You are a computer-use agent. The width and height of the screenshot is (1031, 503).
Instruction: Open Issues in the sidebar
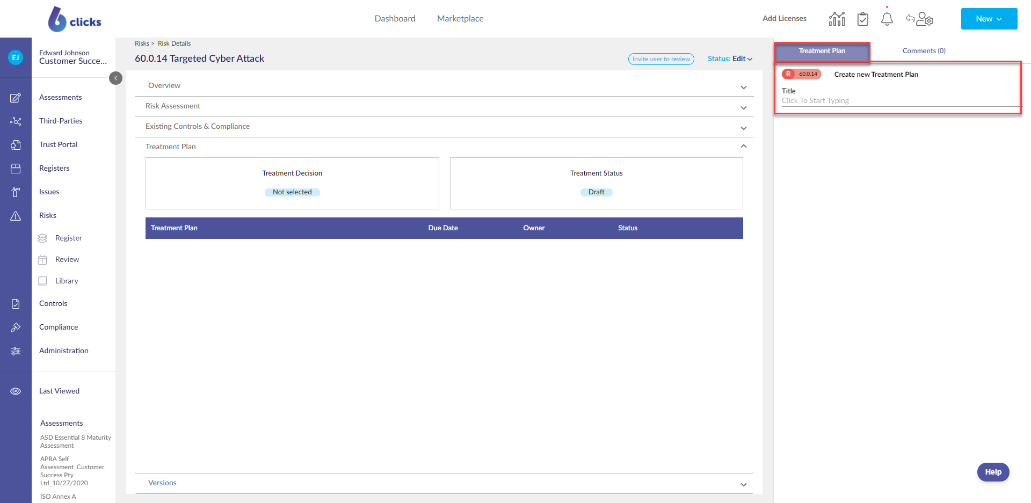coord(49,192)
